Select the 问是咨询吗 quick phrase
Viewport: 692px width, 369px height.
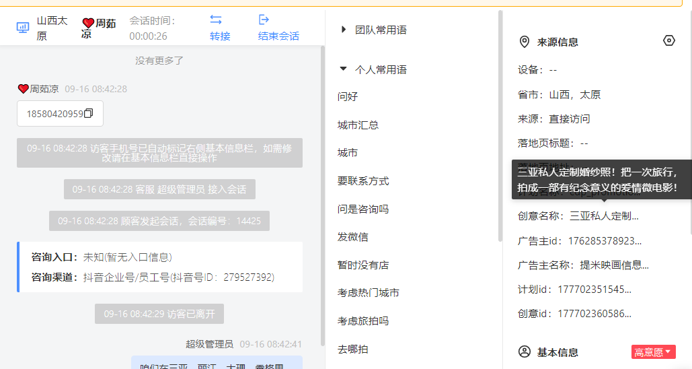pyautogui.click(x=363, y=209)
